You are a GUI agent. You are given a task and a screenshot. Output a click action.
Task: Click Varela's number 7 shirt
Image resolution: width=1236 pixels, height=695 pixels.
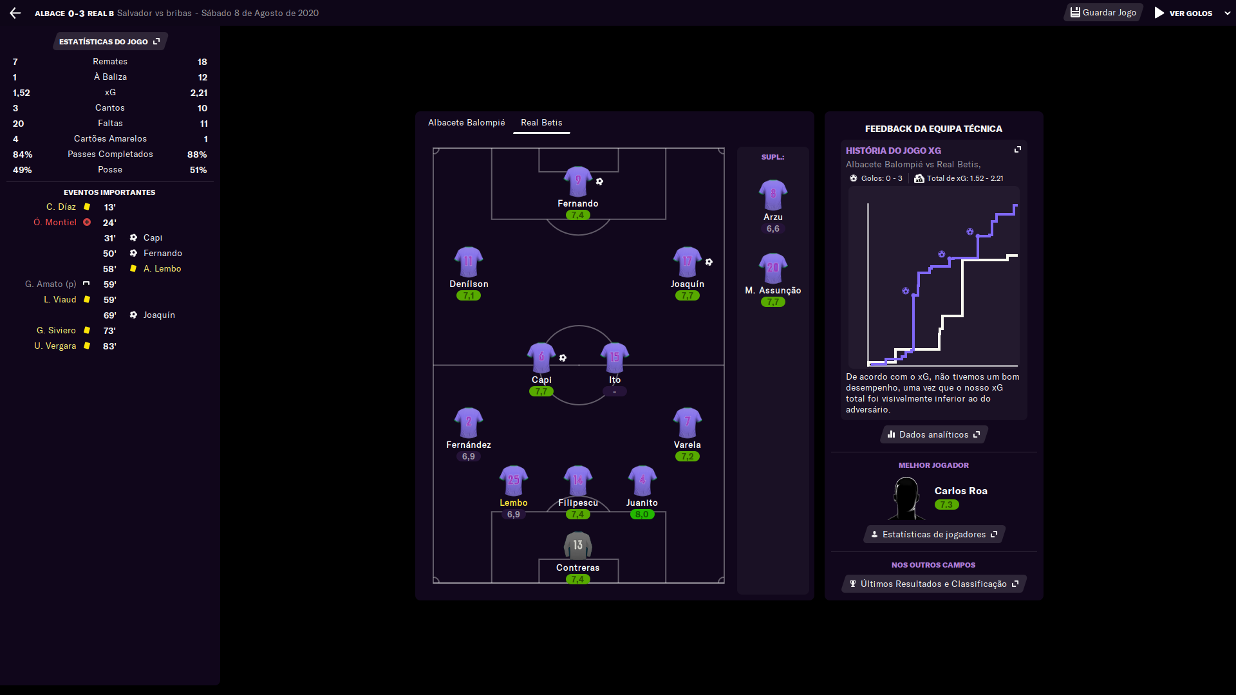click(687, 422)
